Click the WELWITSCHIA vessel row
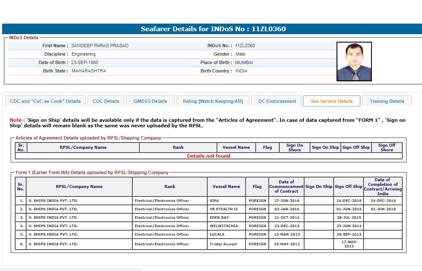Image resolution: width=422 pixels, height=271 pixels. pos(224,226)
